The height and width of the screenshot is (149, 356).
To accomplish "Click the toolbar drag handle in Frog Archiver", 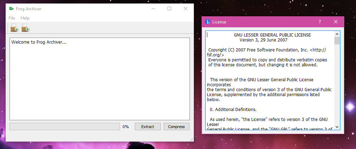I will click(x=8, y=27).
